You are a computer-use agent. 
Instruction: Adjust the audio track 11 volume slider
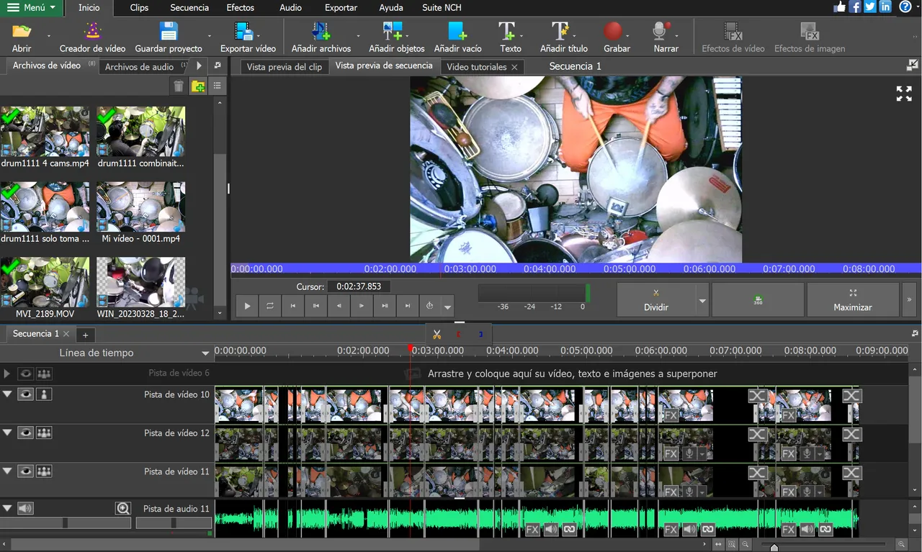point(66,523)
